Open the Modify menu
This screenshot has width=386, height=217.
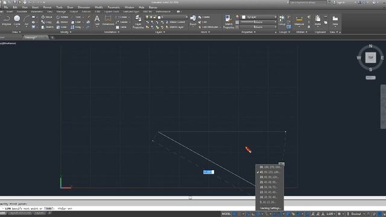tap(99, 7)
